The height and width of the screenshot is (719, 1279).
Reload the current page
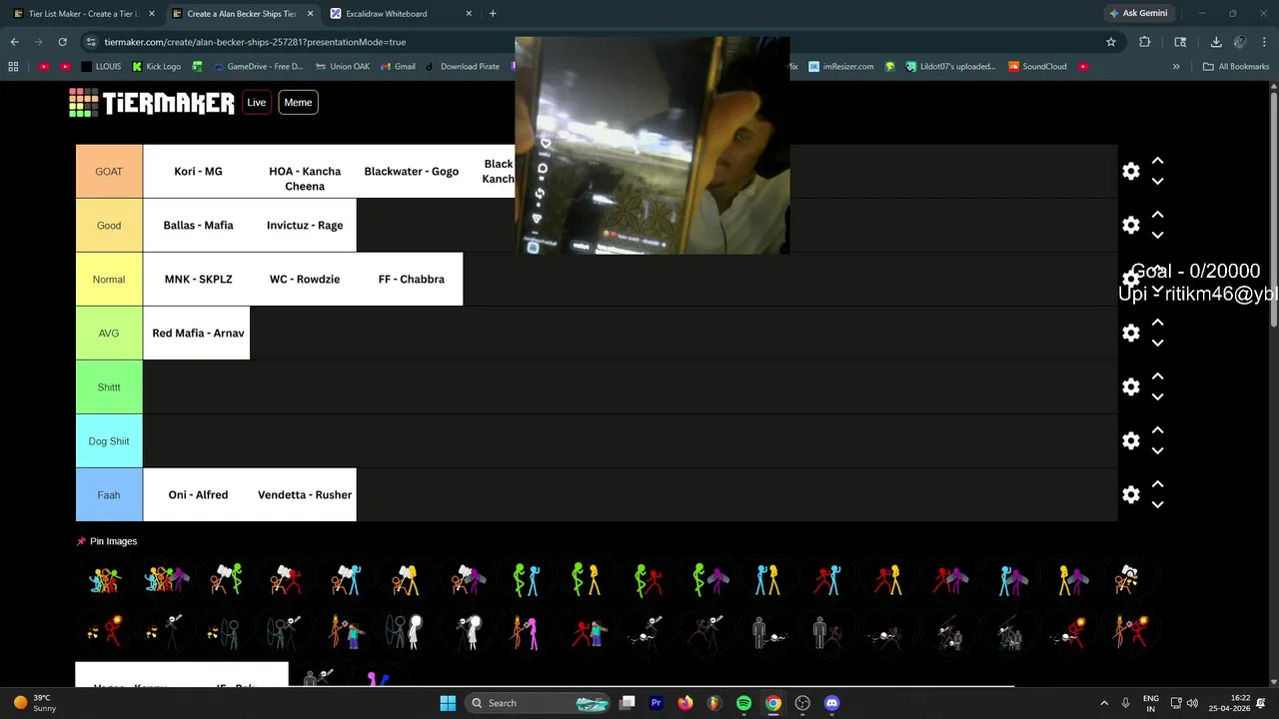pyautogui.click(x=62, y=42)
